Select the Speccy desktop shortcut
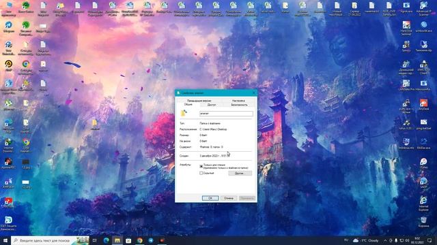Viewport: 437px width, 245px height. [406, 47]
